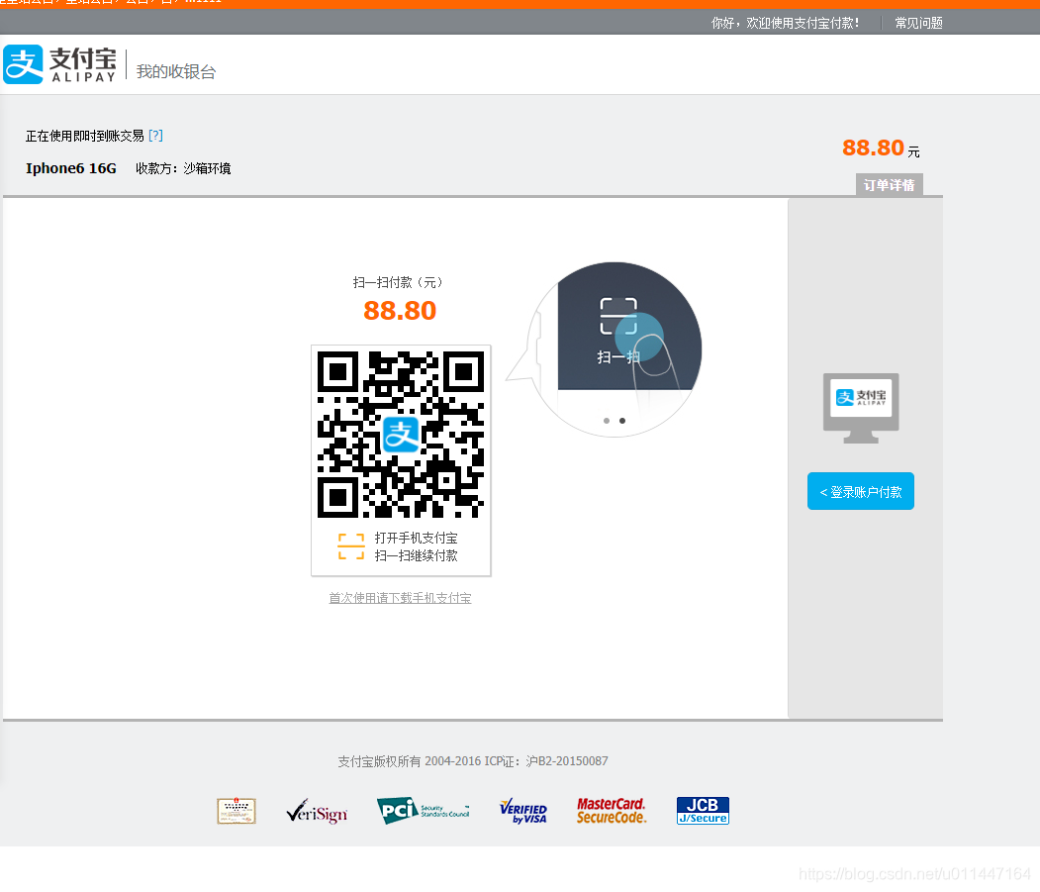The height and width of the screenshot is (892, 1040).
Task: Click the orange 88.80 above the QR code
Action: click(x=400, y=311)
